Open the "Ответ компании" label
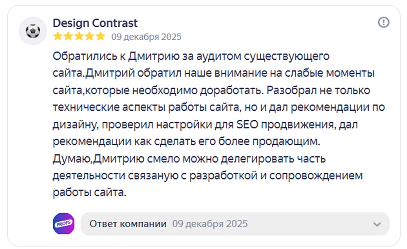 (128, 224)
